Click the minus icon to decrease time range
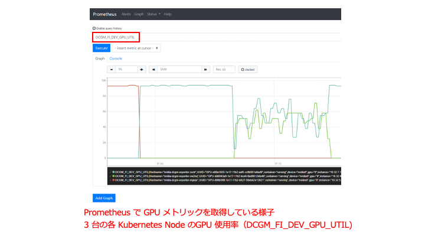The height and width of the screenshot is (239, 425). coord(112,70)
